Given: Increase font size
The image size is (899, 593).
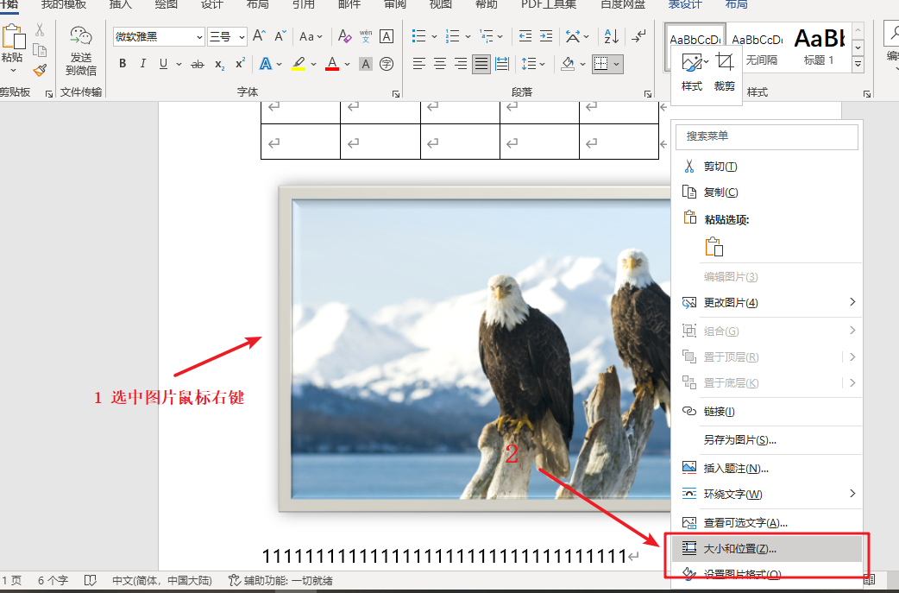Looking at the screenshot, I should [x=259, y=37].
